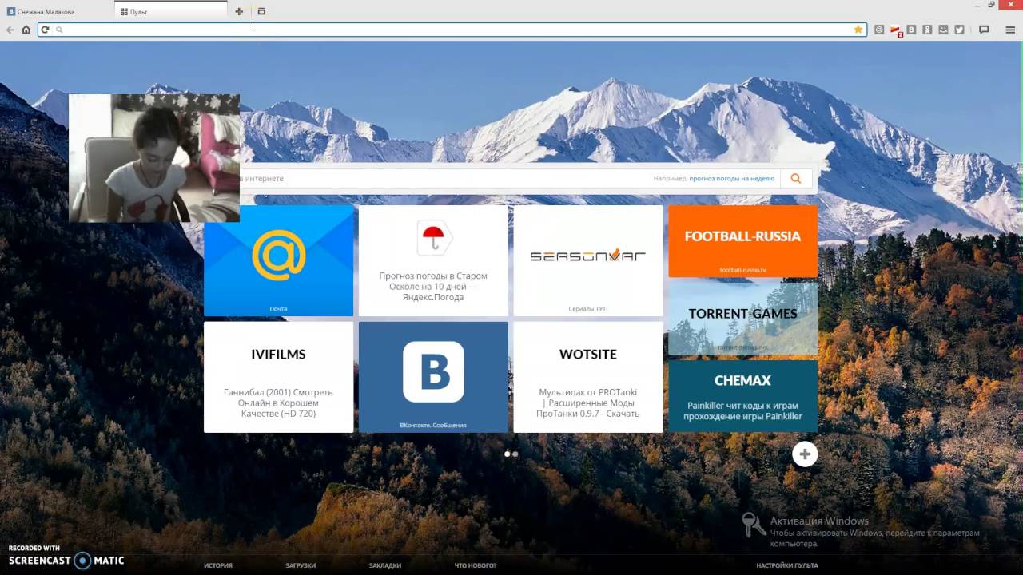Add a new tile with plus button
This screenshot has width=1023, height=575.
[x=805, y=454]
